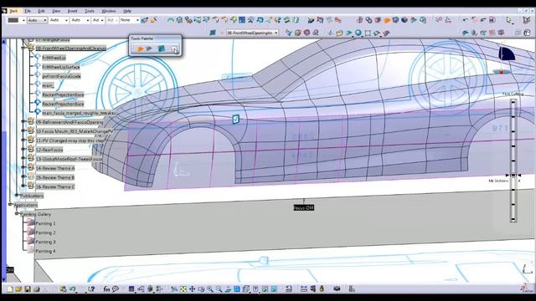
Task: Open the Edit menu
Action: pyautogui.click(x=41, y=11)
